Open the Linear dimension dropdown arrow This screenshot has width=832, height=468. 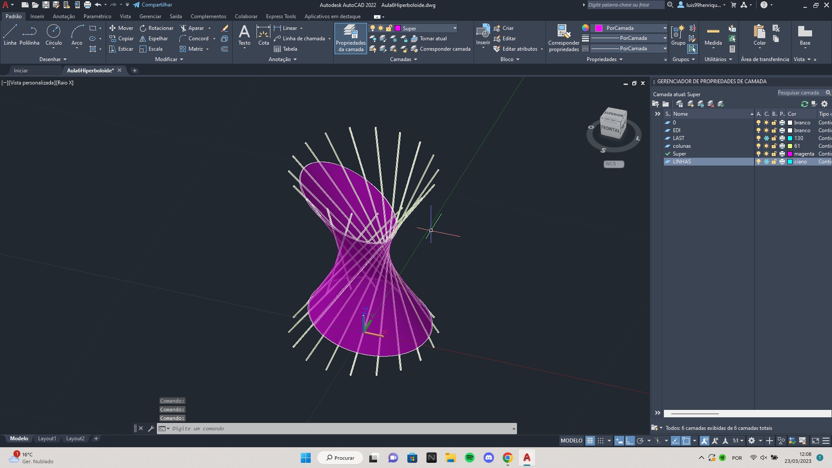click(301, 28)
